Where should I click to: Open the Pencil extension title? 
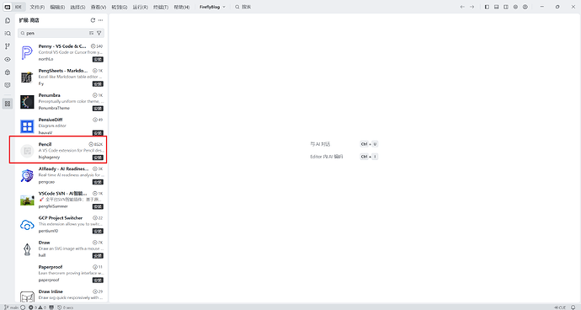(45, 144)
